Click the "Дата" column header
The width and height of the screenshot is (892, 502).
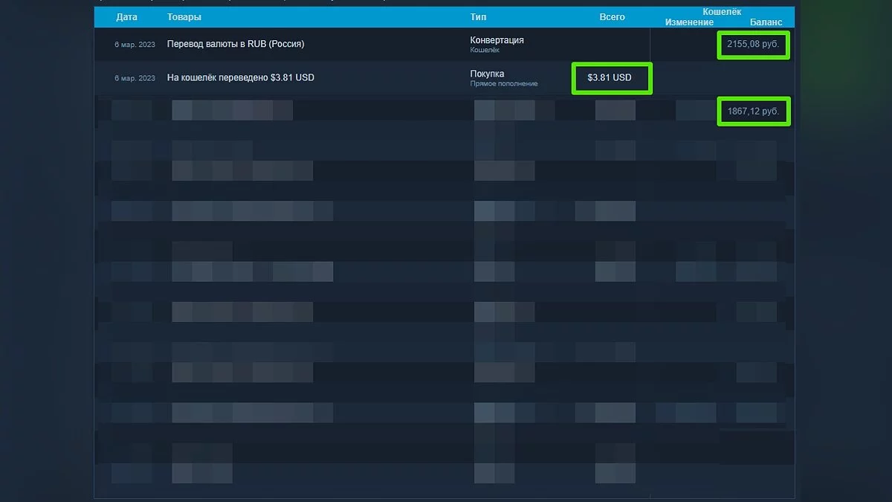(126, 17)
